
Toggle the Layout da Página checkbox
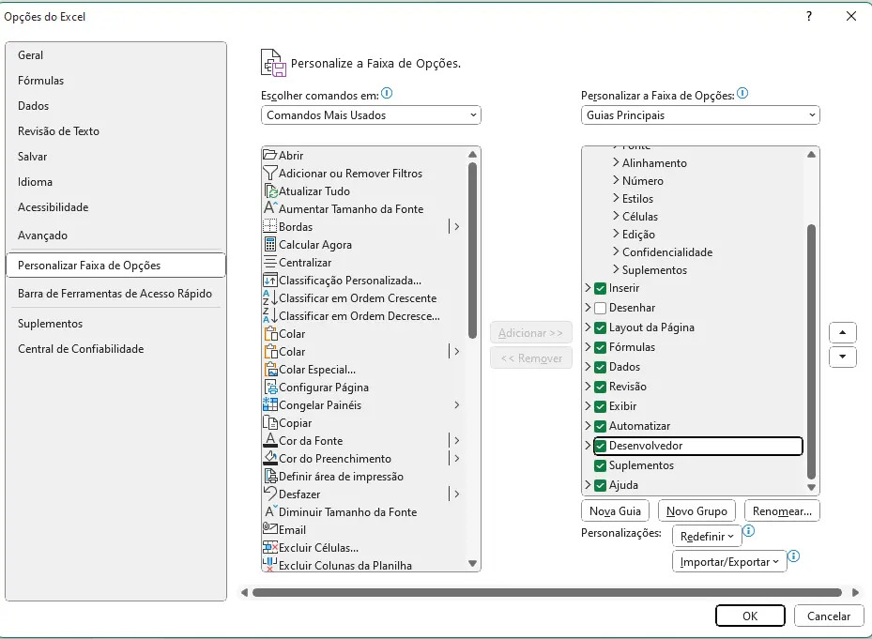[x=600, y=327]
